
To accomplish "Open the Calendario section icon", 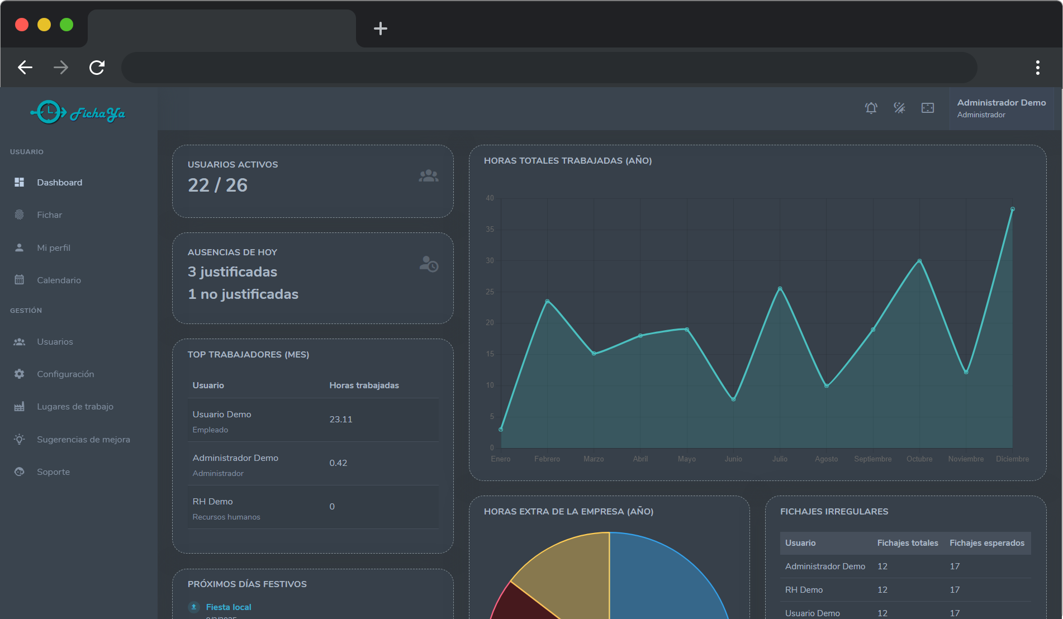I will (x=20, y=280).
